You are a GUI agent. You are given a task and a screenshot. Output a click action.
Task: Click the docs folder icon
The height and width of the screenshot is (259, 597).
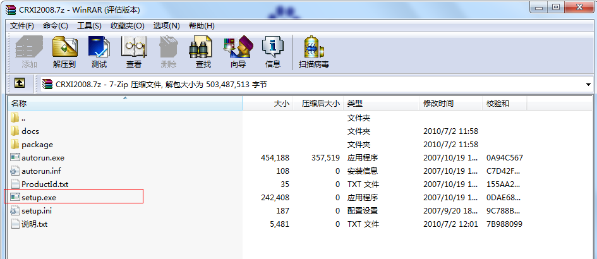[x=15, y=131]
